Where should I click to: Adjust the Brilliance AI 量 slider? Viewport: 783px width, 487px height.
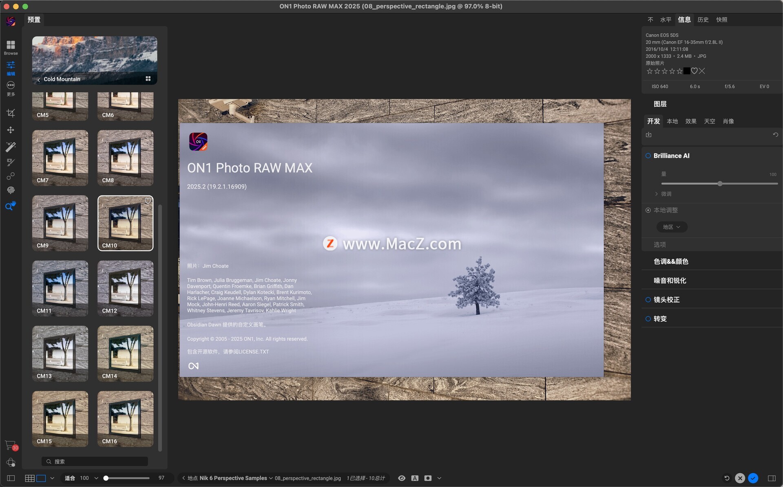pyautogui.click(x=719, y=184)
